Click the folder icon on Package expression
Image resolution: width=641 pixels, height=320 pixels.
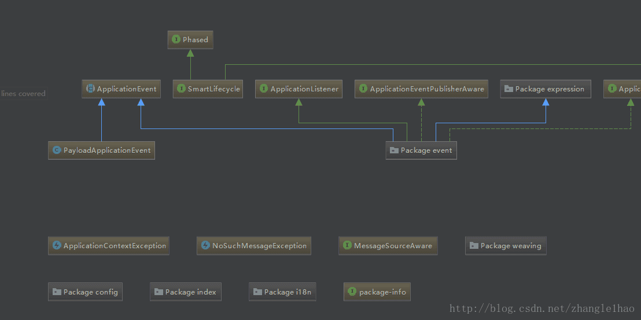pos(509,89)
